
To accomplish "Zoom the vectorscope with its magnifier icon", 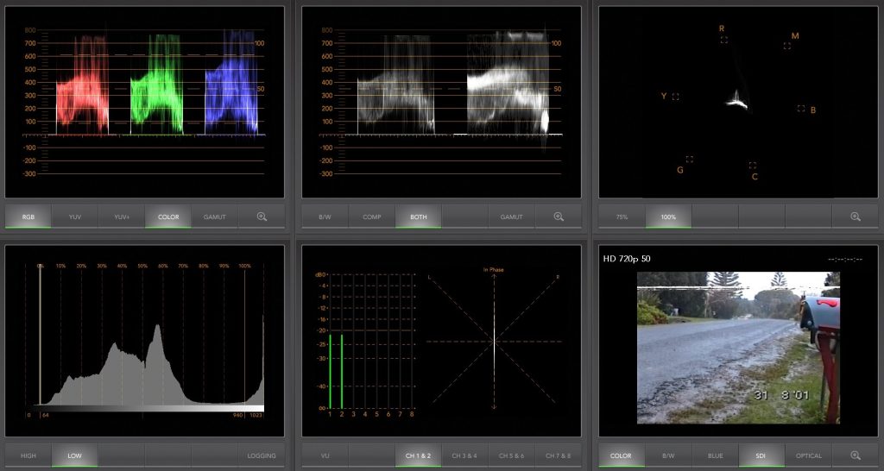I will tap(855, 217).
